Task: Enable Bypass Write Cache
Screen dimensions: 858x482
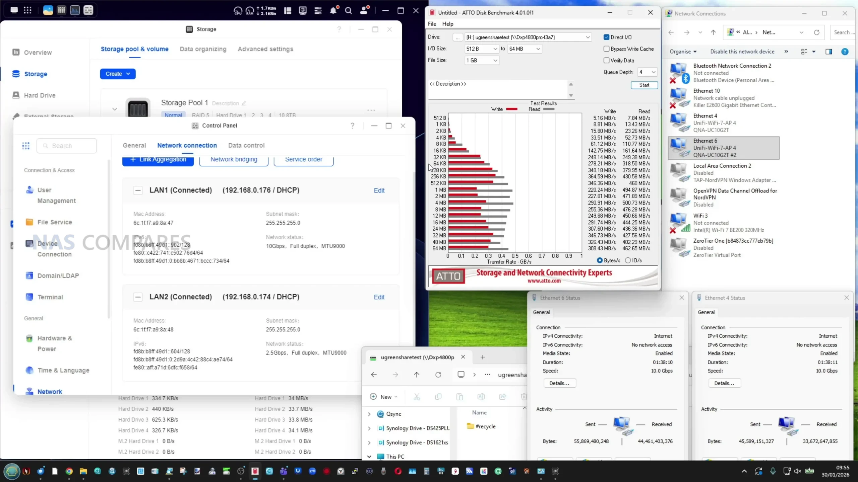Action: (606, 49)
